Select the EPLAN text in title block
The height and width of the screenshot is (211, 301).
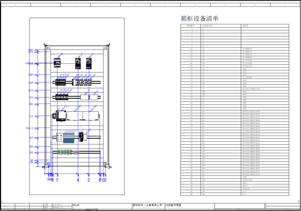[x=76, y=205]
